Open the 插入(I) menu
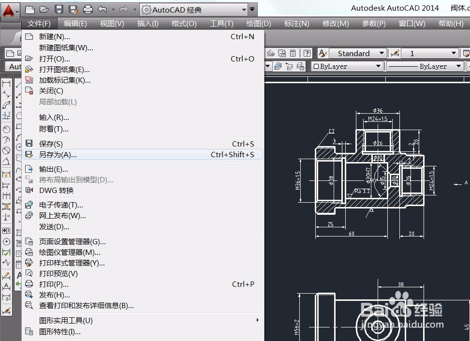The width and height of the screenshot is (470, 341). (147, 24)
